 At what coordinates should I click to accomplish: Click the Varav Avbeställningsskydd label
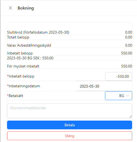[x=29, y=45]
